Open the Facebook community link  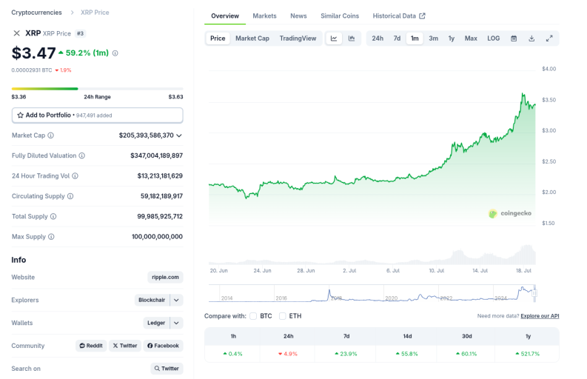[163, 346]
